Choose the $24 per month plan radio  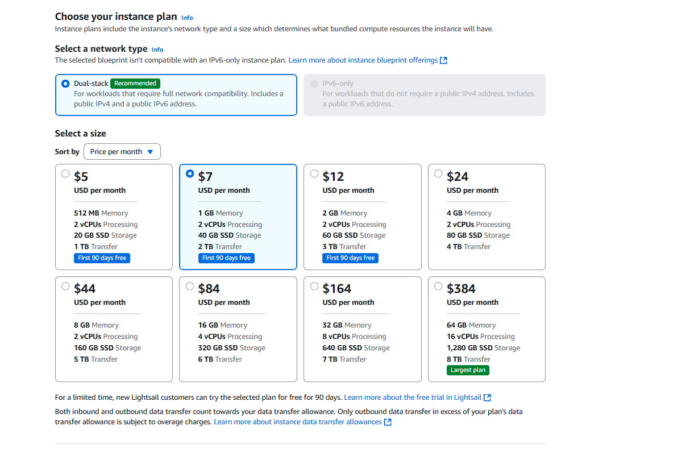[438, 174]
